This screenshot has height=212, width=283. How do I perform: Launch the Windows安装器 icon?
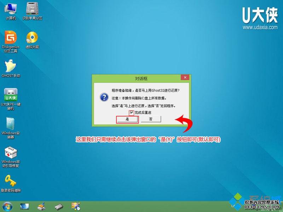(x=11, y=128)
